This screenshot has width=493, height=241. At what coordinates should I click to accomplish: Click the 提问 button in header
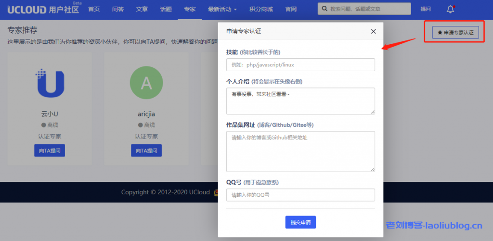(x=426, y=9)
